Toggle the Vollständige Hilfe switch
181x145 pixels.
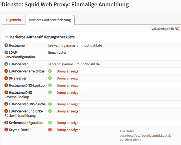point(177,28)
